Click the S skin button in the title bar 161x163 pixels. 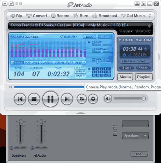click(21, 4)
